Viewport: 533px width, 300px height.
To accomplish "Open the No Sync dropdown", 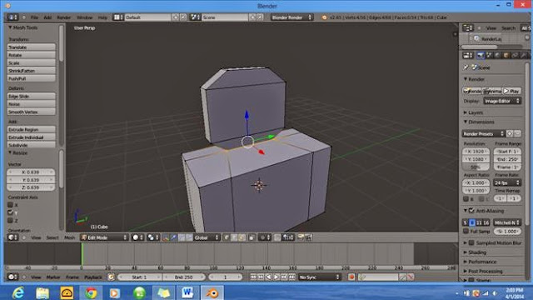I will (319, 277).
